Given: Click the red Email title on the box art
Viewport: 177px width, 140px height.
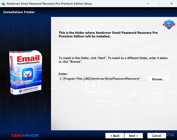Looking at the screenshot, I should [28, 58].
